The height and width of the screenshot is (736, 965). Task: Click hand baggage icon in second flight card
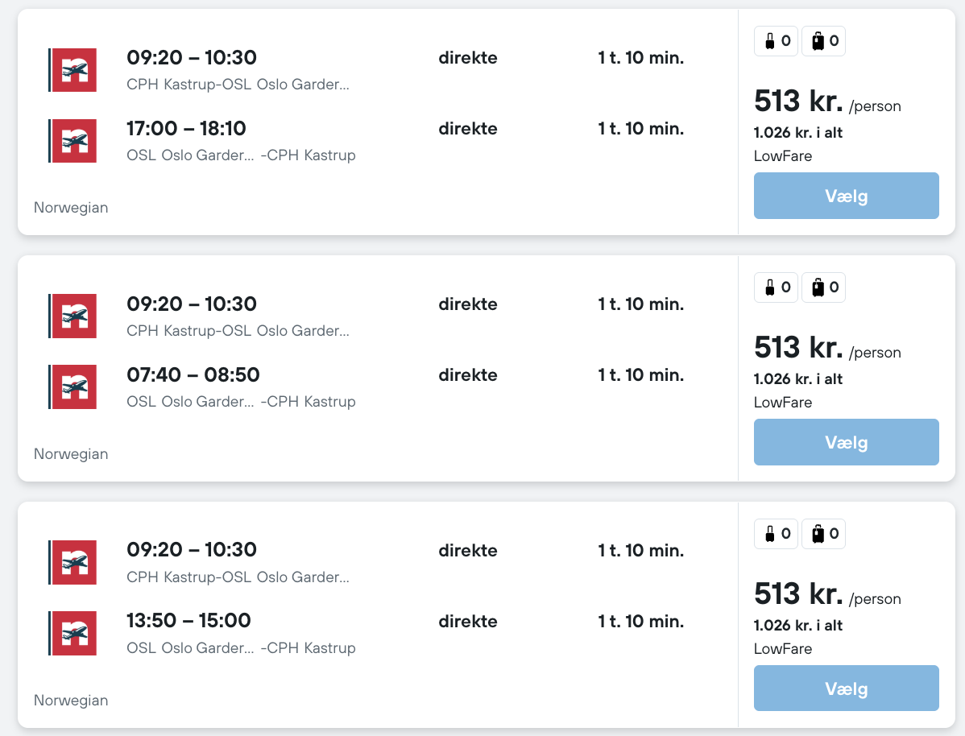770,287
